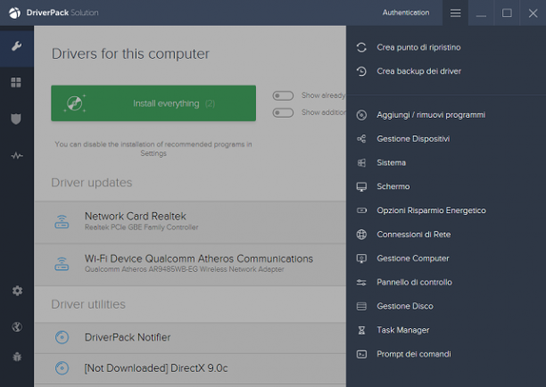Open the gear Settings sidebar icon
Image resolution: width=546 pixels, height=387 pixels.
click(17, 291)
